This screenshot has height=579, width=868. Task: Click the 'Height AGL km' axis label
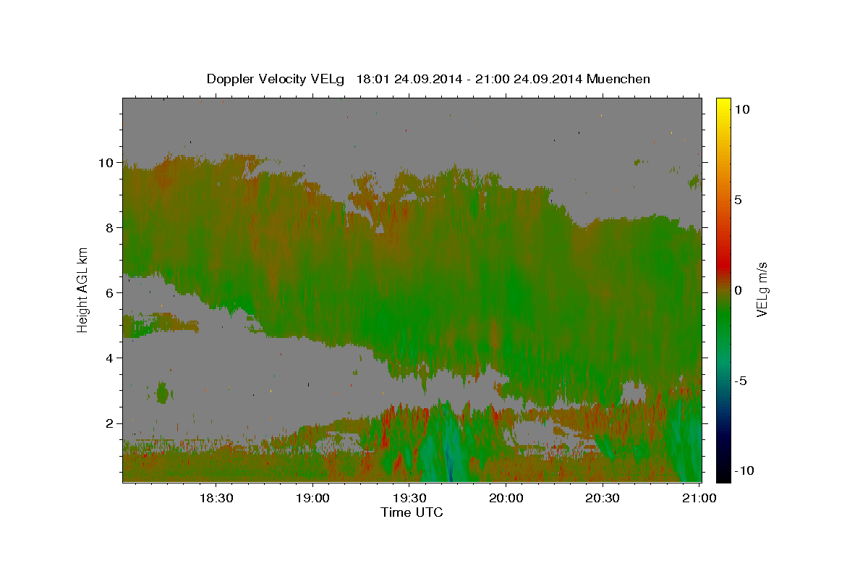tap(83, 289)
